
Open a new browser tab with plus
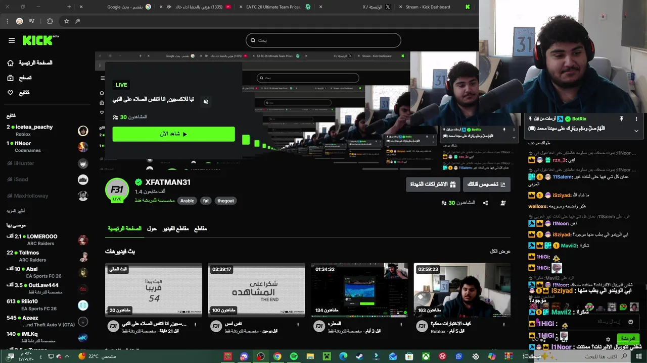coord(69,7)
